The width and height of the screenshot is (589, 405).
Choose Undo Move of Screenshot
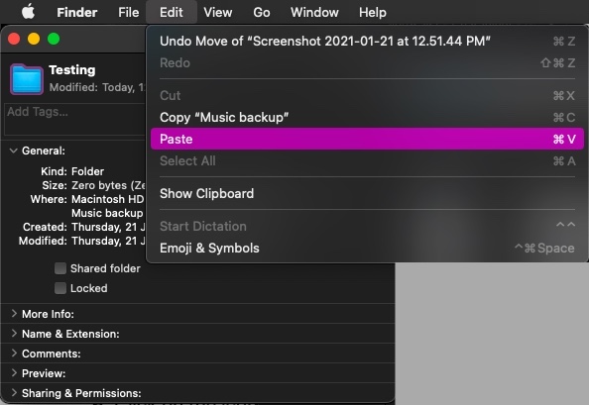tap(367, 41)
